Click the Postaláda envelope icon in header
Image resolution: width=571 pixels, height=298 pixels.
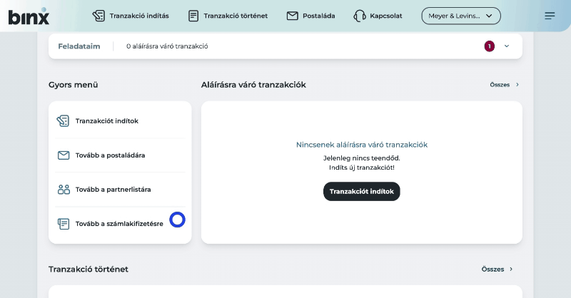pos(293,16)
